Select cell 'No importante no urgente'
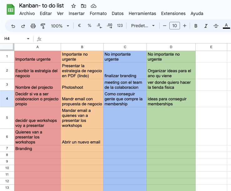This screenshot has width=231, height=191. [x=171, y=57]
